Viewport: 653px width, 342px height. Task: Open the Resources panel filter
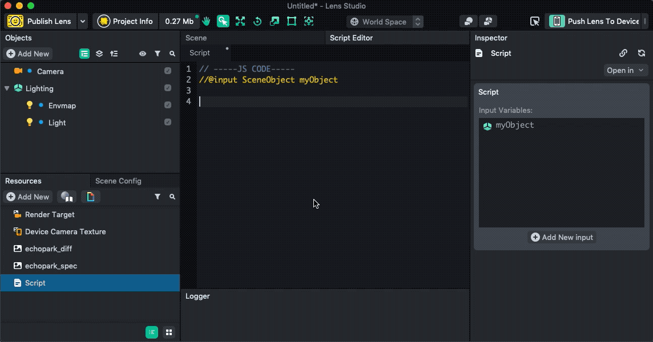click(x=158, y=197)
